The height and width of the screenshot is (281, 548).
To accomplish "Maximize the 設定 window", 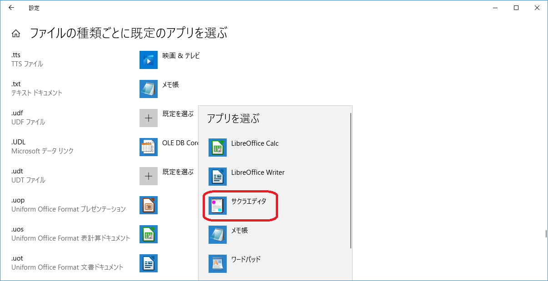I will pos(516,7).
